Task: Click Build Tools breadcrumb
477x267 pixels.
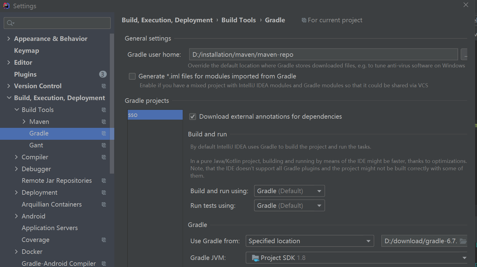Action: [238, 20]
